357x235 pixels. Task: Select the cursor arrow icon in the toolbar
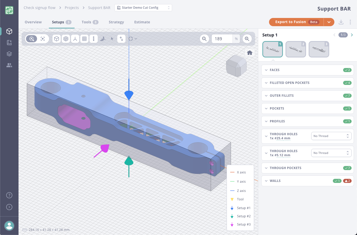112,38
